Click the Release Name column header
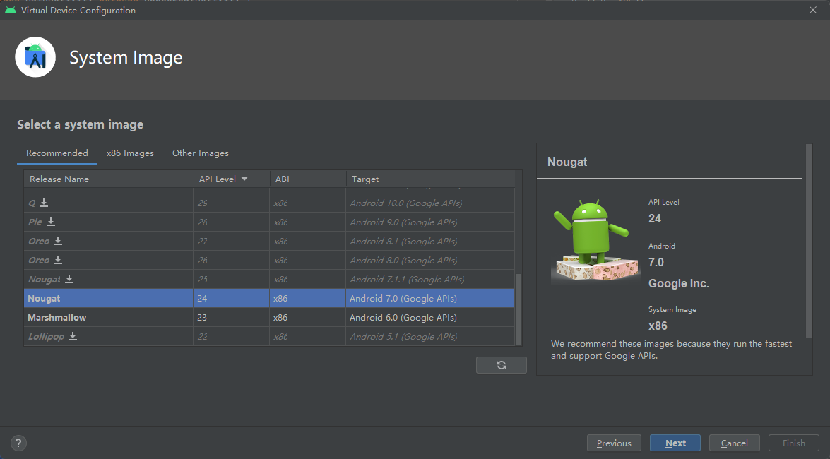 (109, 179)
